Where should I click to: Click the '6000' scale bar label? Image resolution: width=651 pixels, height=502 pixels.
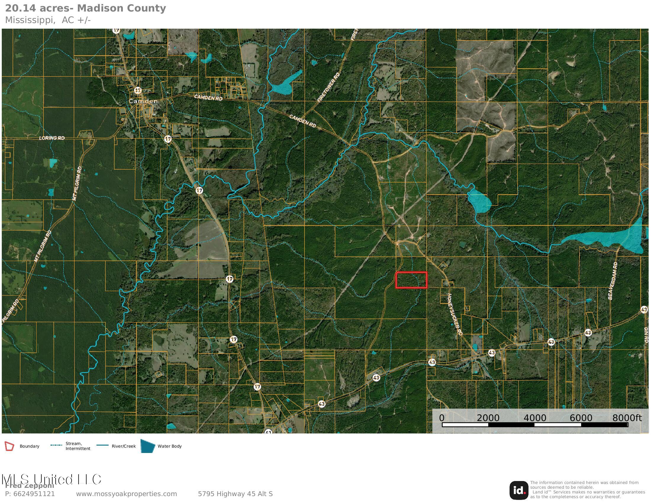pyautogui.click(x=581, y=418)
